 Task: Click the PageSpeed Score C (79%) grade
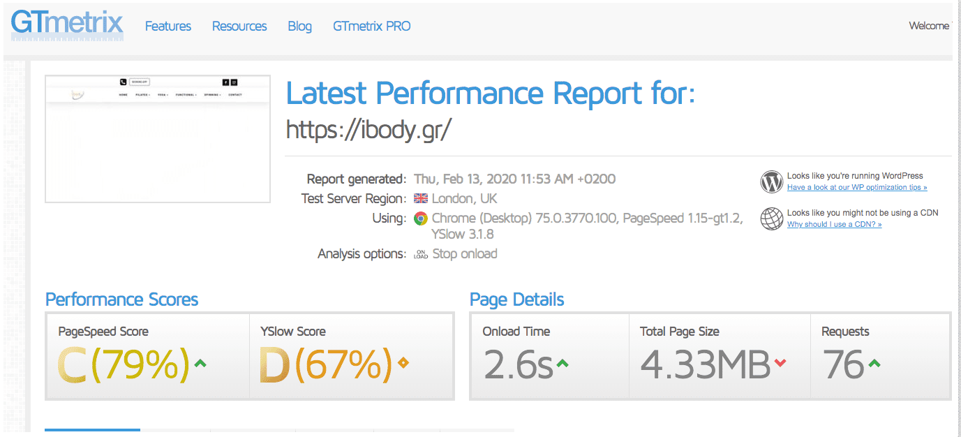click(x=123, y=365)
